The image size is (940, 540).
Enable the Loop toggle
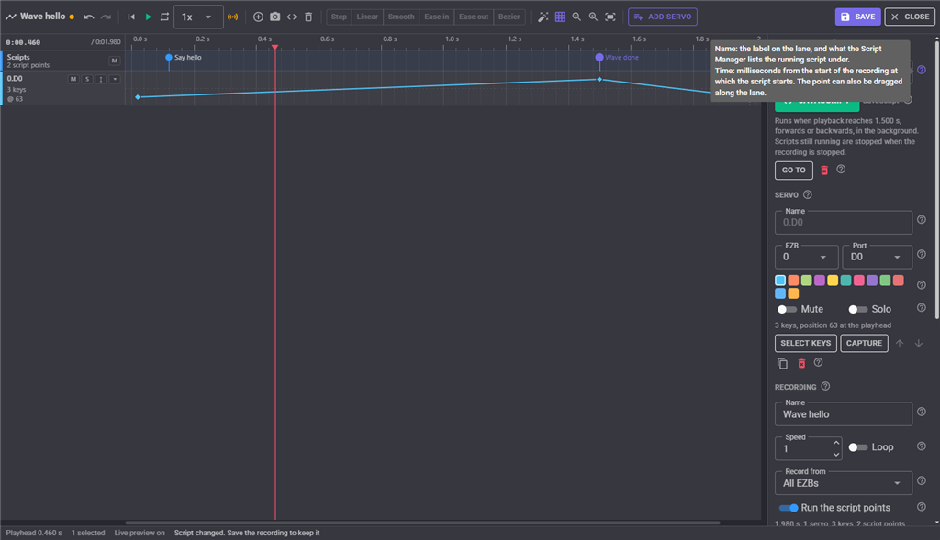[858, 447]
